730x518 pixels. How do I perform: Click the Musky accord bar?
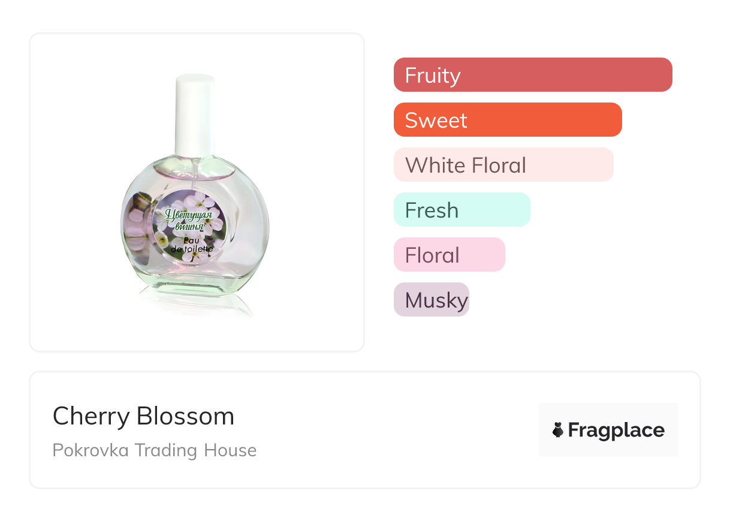(431, 300)
